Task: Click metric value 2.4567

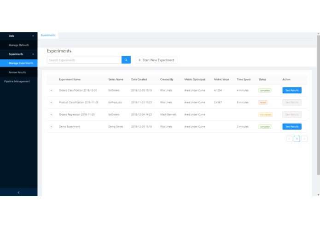Action: (x=218, y=102)
